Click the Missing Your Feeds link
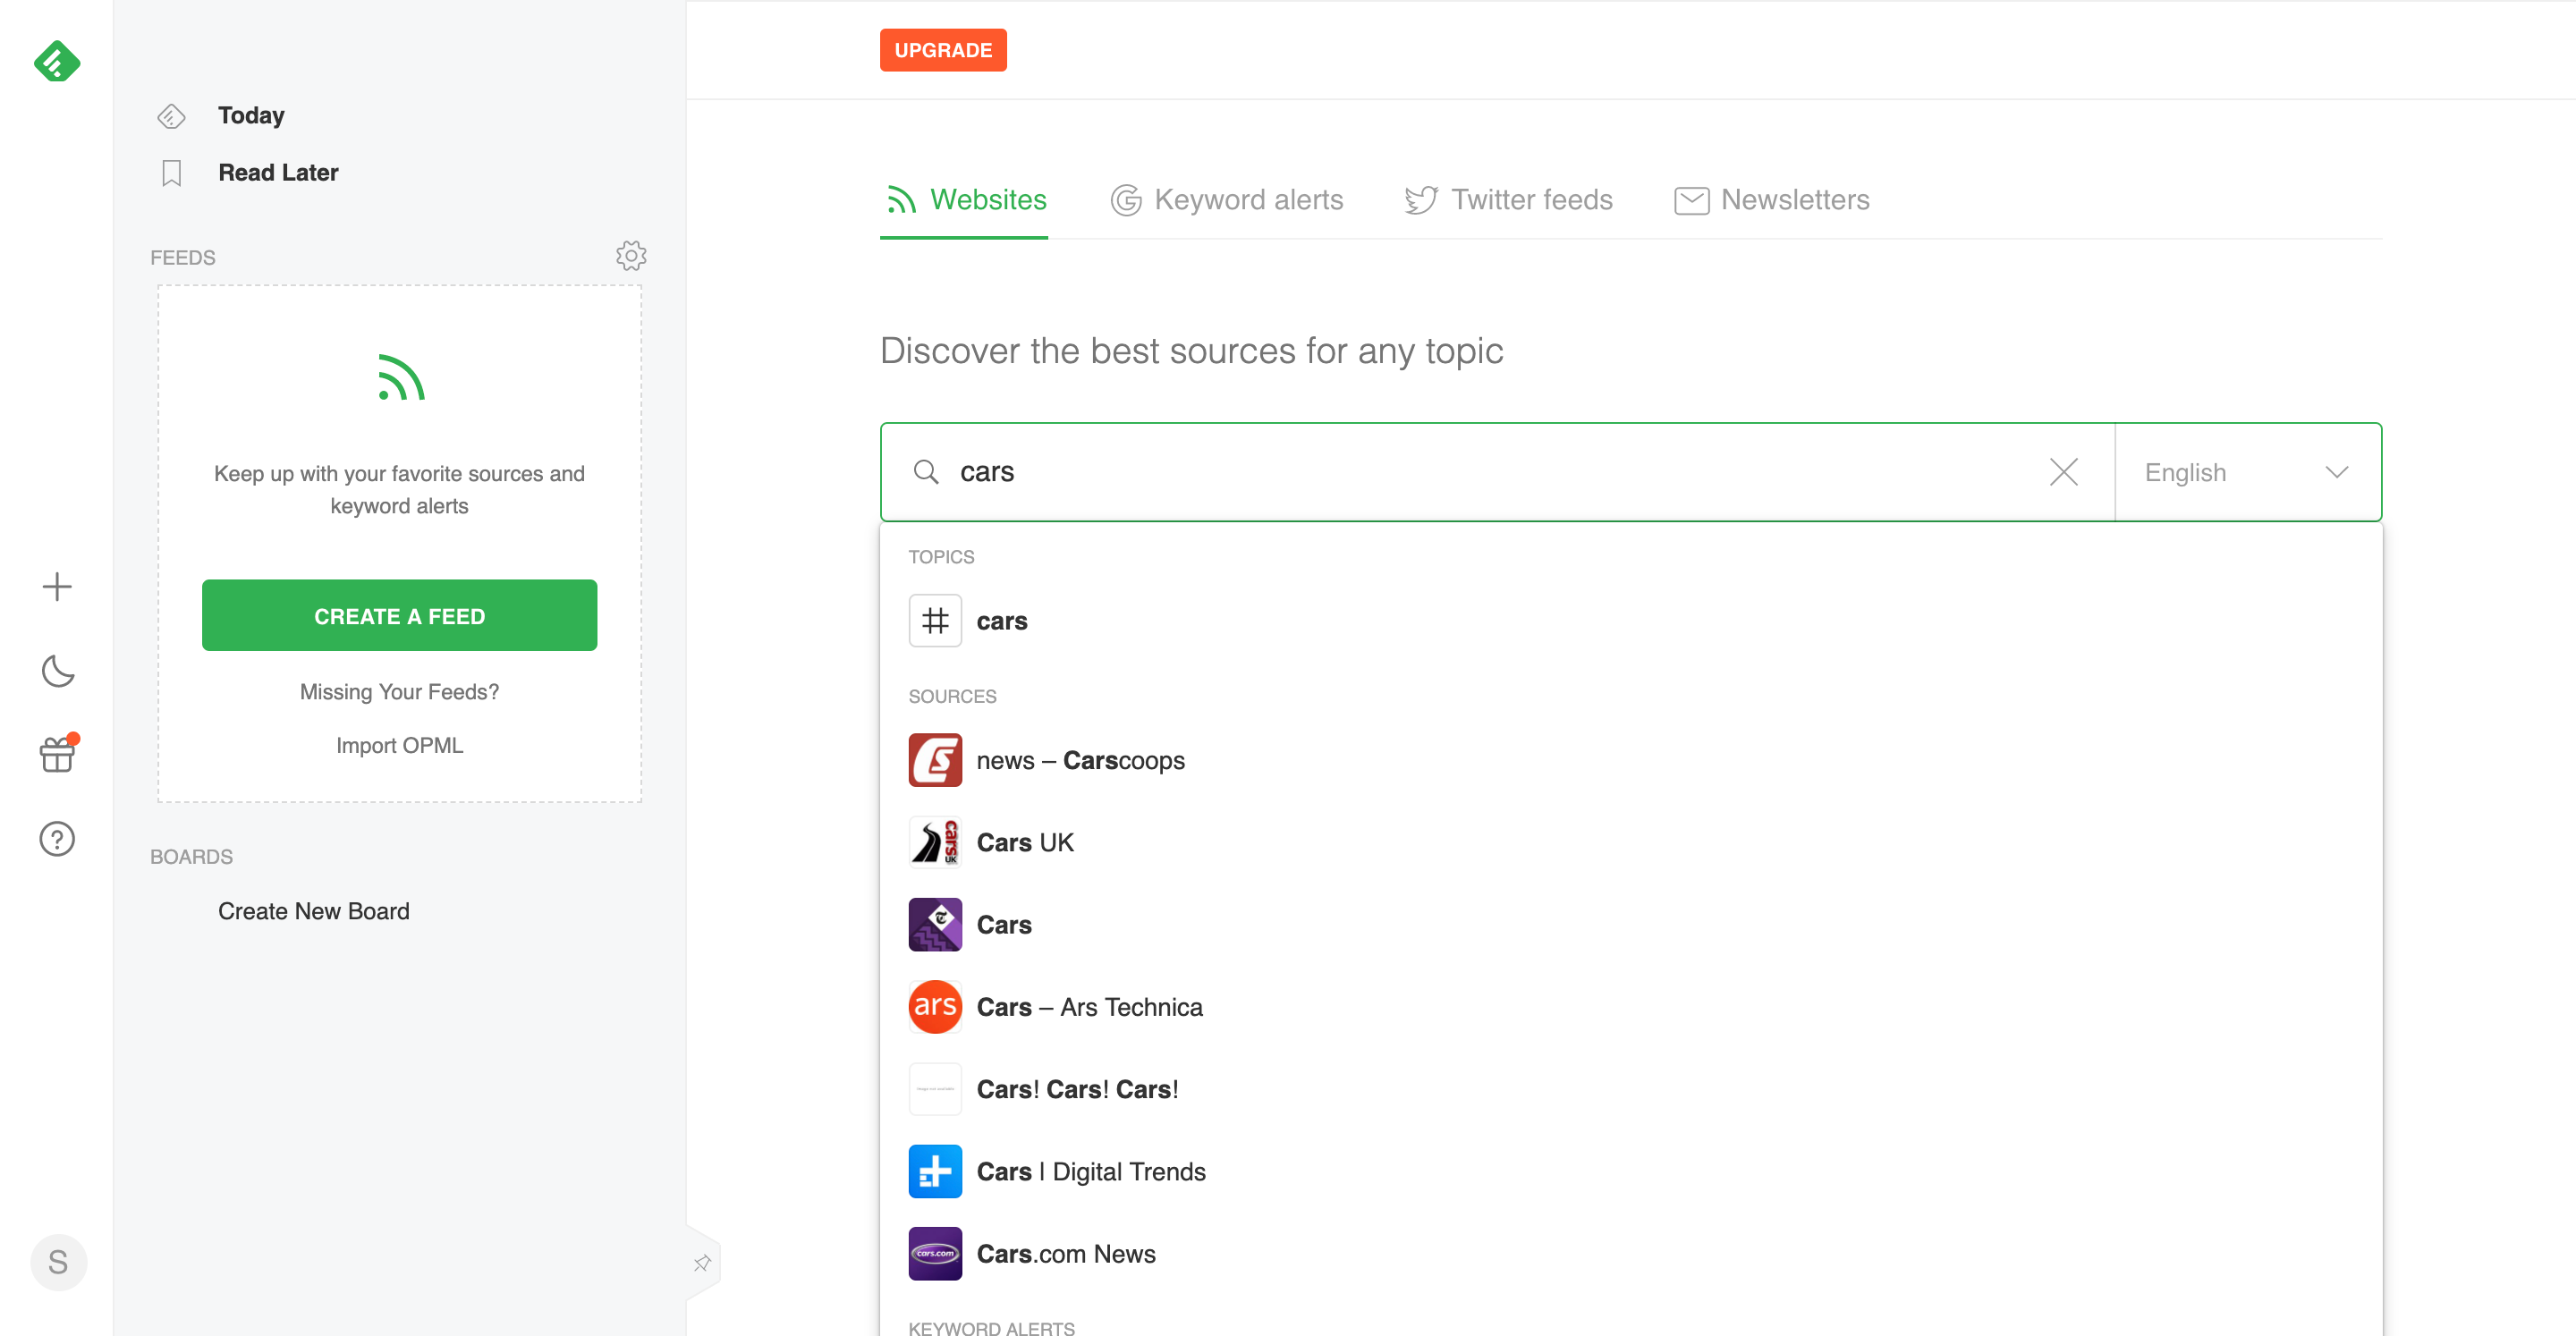 point(399,692)
